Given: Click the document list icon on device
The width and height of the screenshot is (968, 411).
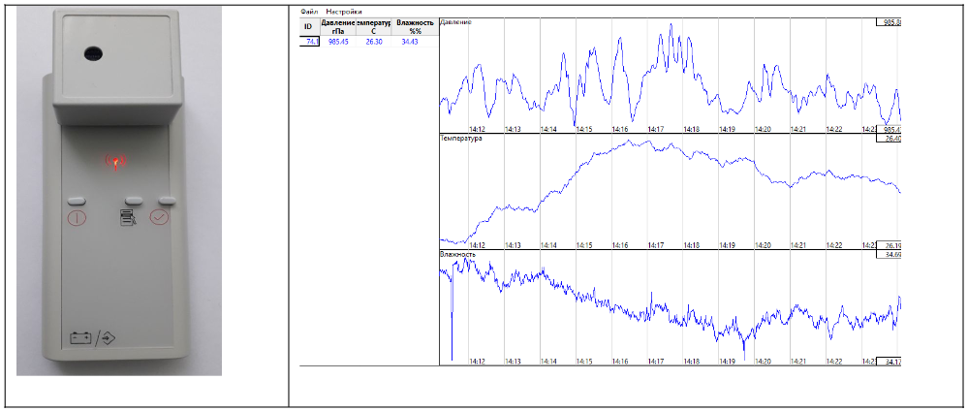Looking at the screenshot, I should 128,218.
